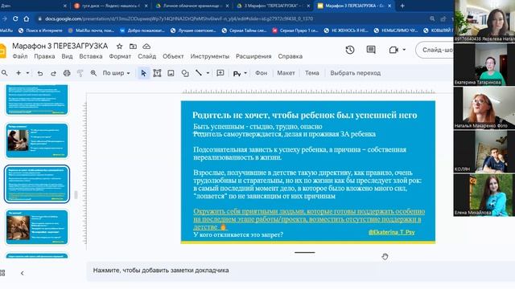Select the Екатерина Татаринова video tile
515x289 pixels.
point(484,64)
